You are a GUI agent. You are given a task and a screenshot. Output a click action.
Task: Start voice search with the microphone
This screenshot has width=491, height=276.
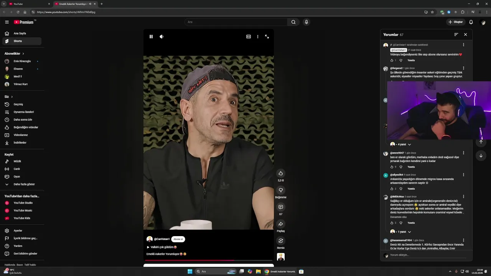pyautogui.click(x=306, y=22)
